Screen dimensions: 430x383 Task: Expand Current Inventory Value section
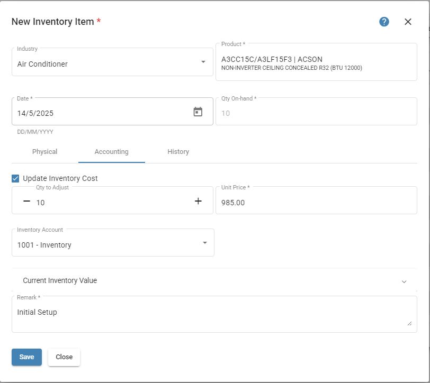(404, 281)
